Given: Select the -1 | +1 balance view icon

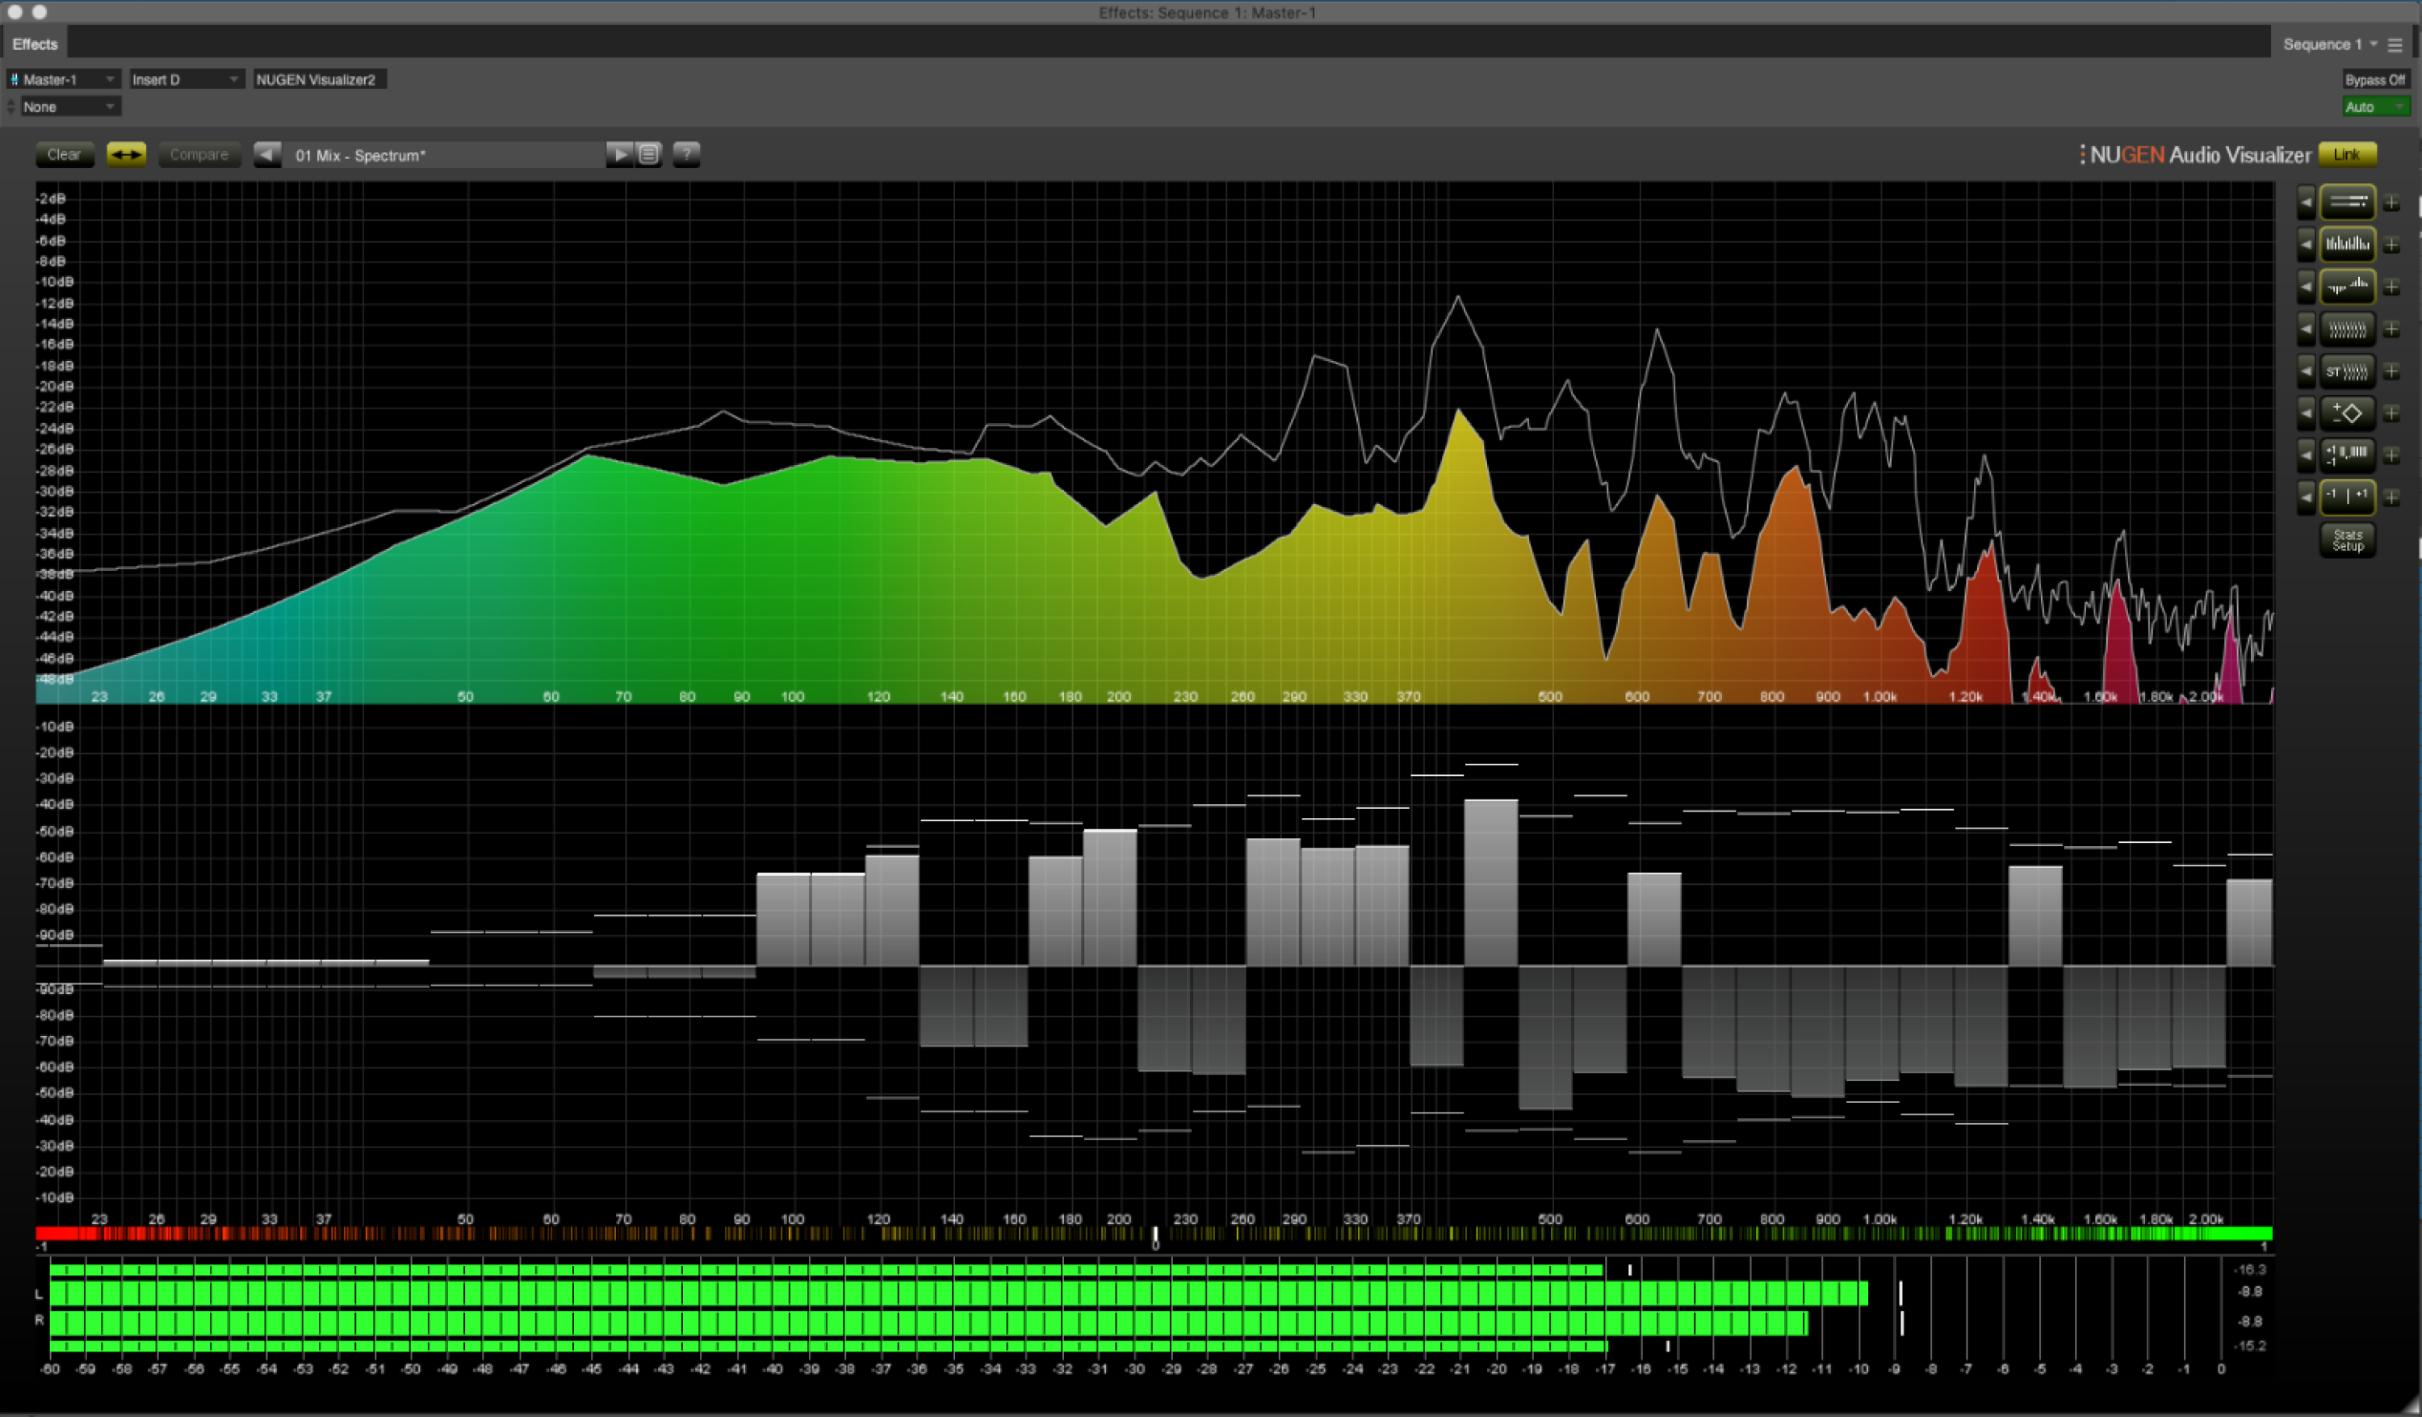Looking at the screenshot, I should [2348, 496].
